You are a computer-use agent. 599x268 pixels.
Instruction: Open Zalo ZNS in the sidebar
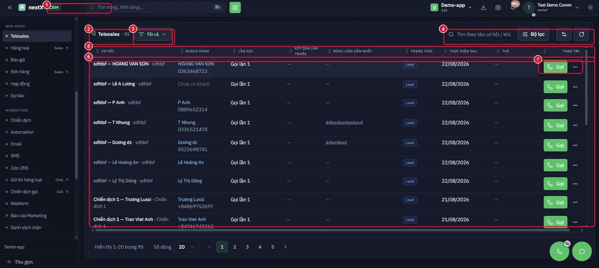coord(20,168)
